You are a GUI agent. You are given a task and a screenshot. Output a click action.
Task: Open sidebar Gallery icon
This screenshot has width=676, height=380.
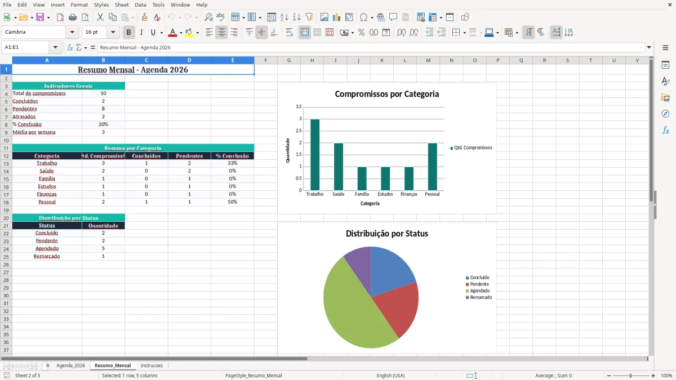pyautogui.click(x=665, y=98)
